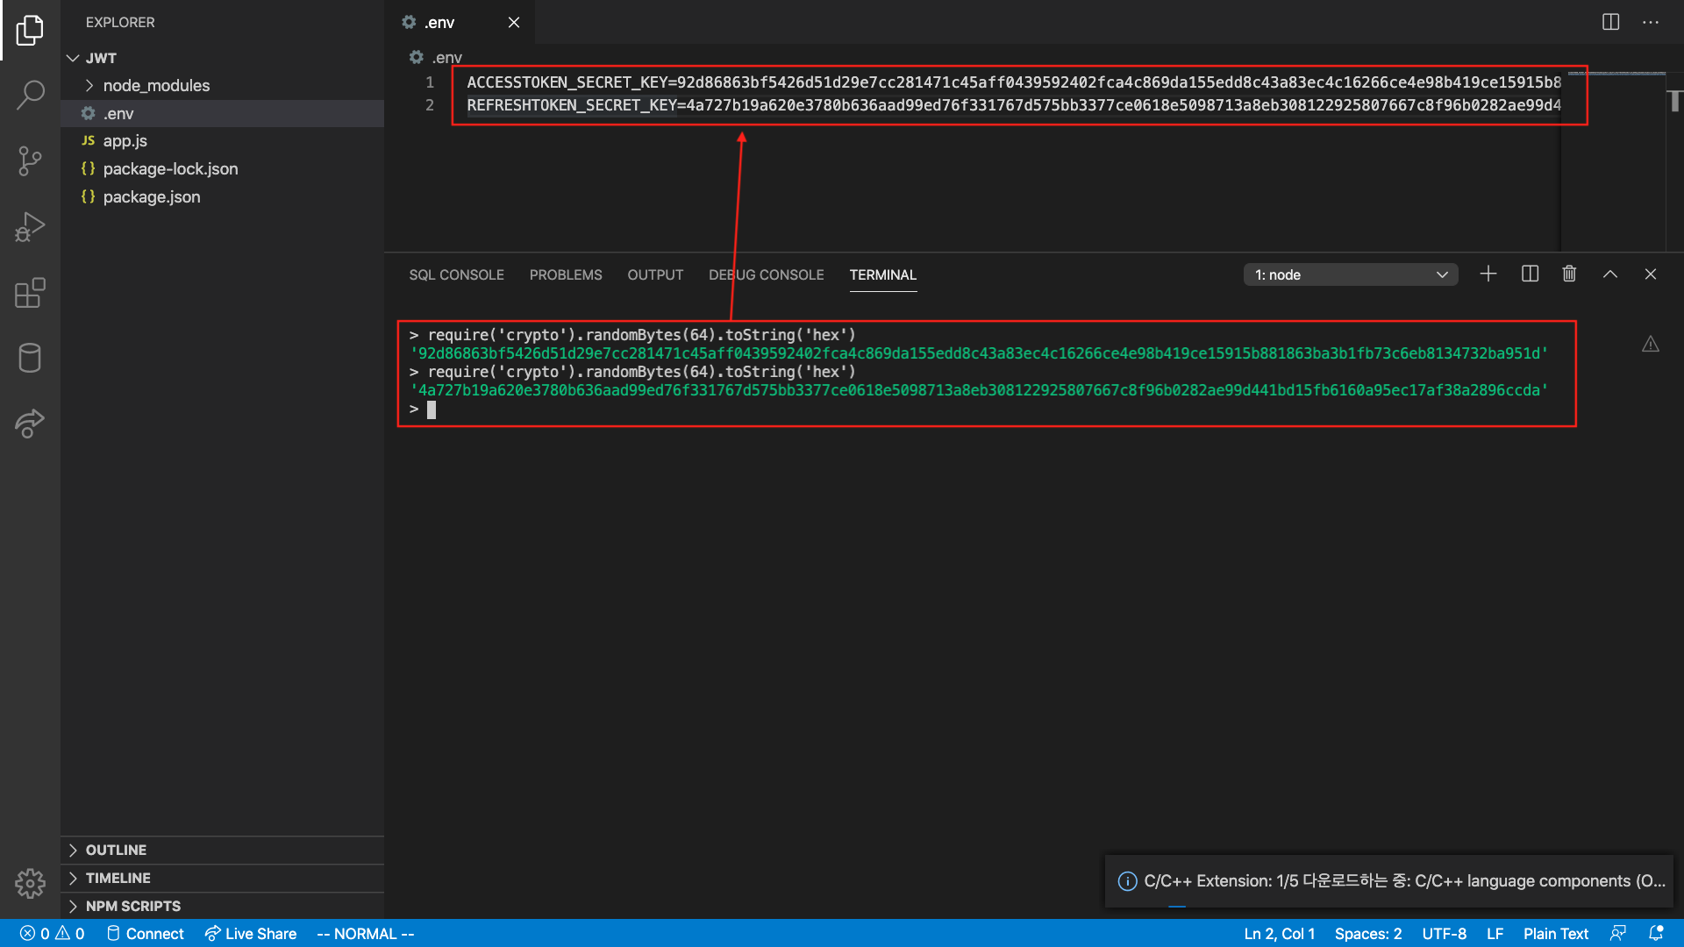Maximize the panel size with chevron
1684x947 pixels.
point(1610,274)
